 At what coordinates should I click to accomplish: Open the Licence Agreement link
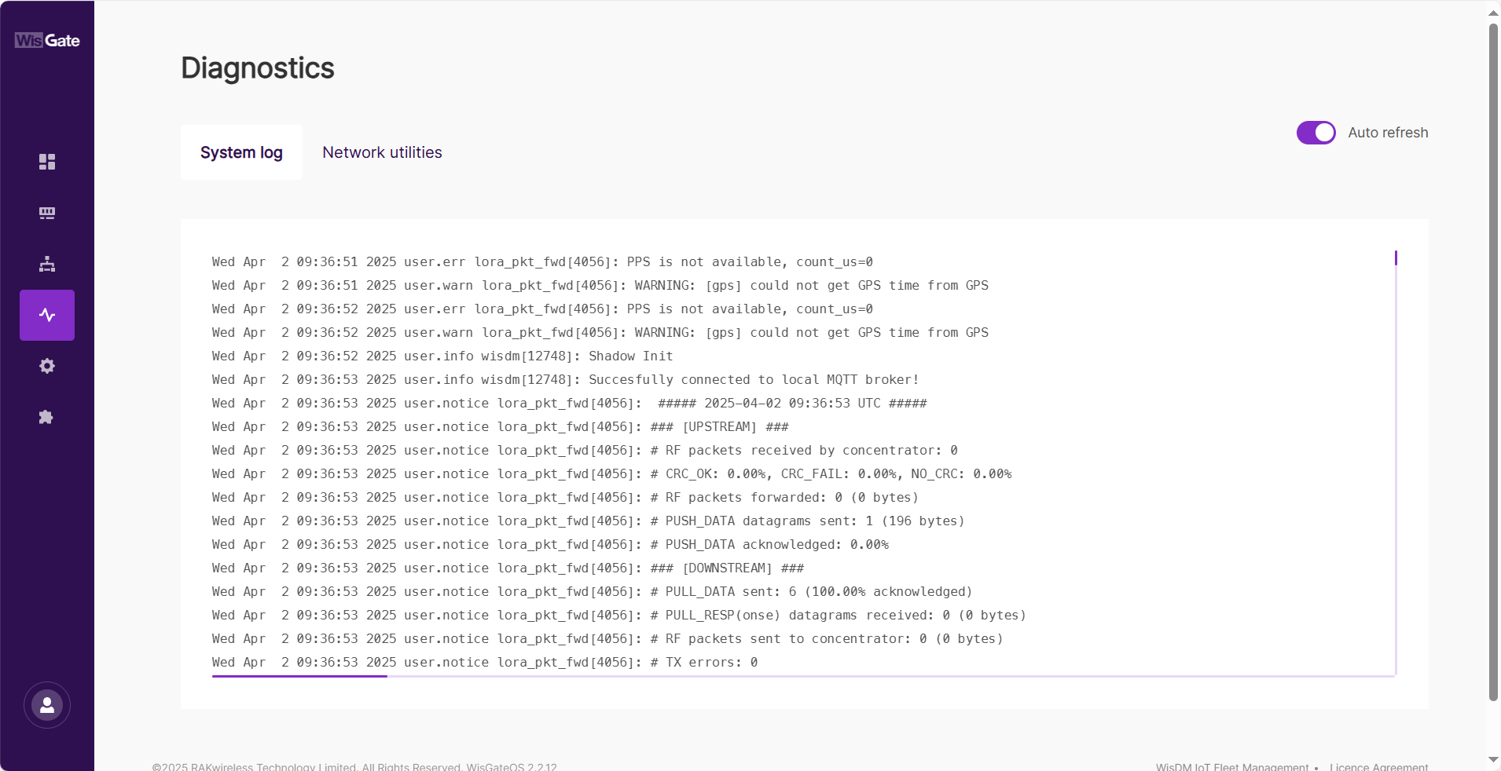point(1379,766)
